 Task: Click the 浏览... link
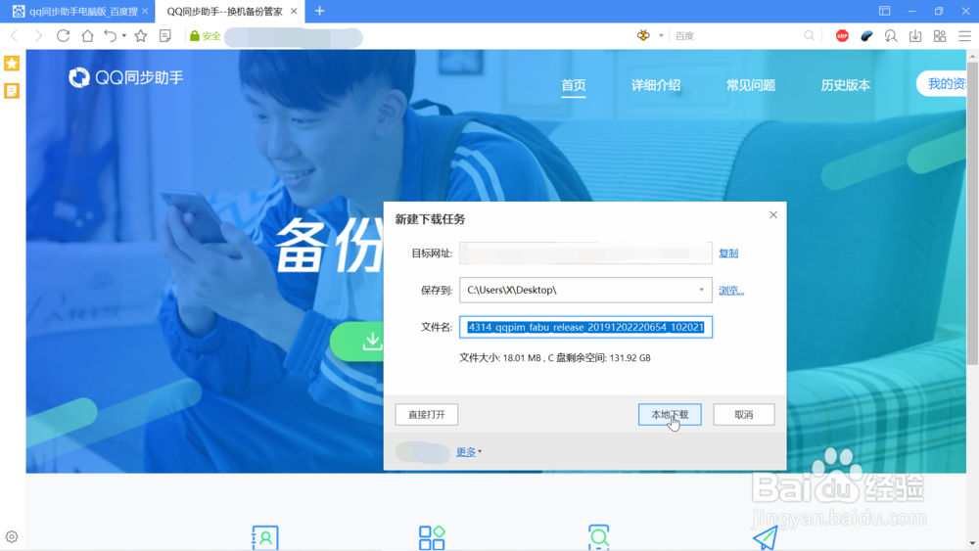coord(731,290)
